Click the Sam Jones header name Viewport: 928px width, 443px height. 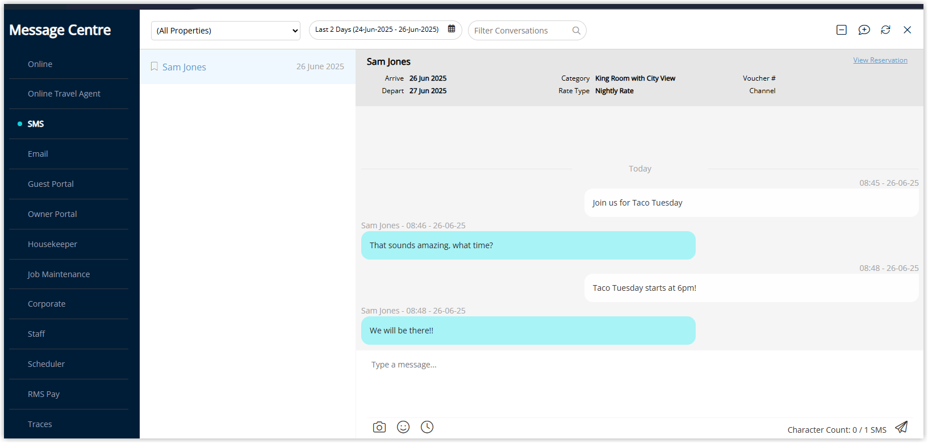pos(388,61)
